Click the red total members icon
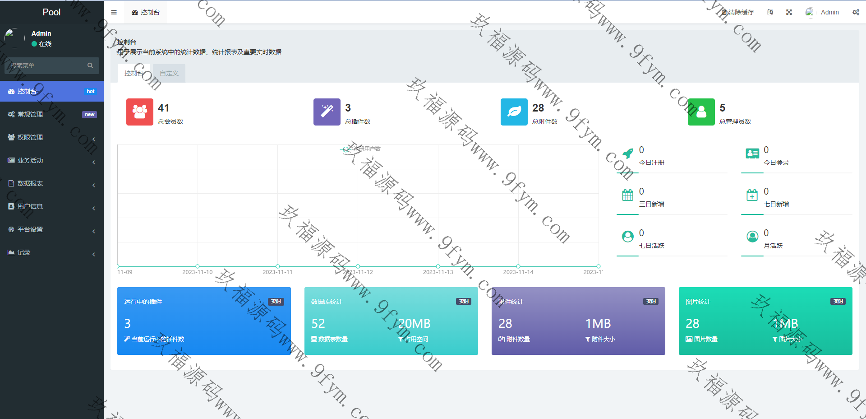Viewport: 866px width, 419px height. point(139,112)
